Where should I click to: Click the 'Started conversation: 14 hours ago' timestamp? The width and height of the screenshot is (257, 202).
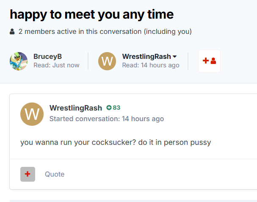coord(106,119)
